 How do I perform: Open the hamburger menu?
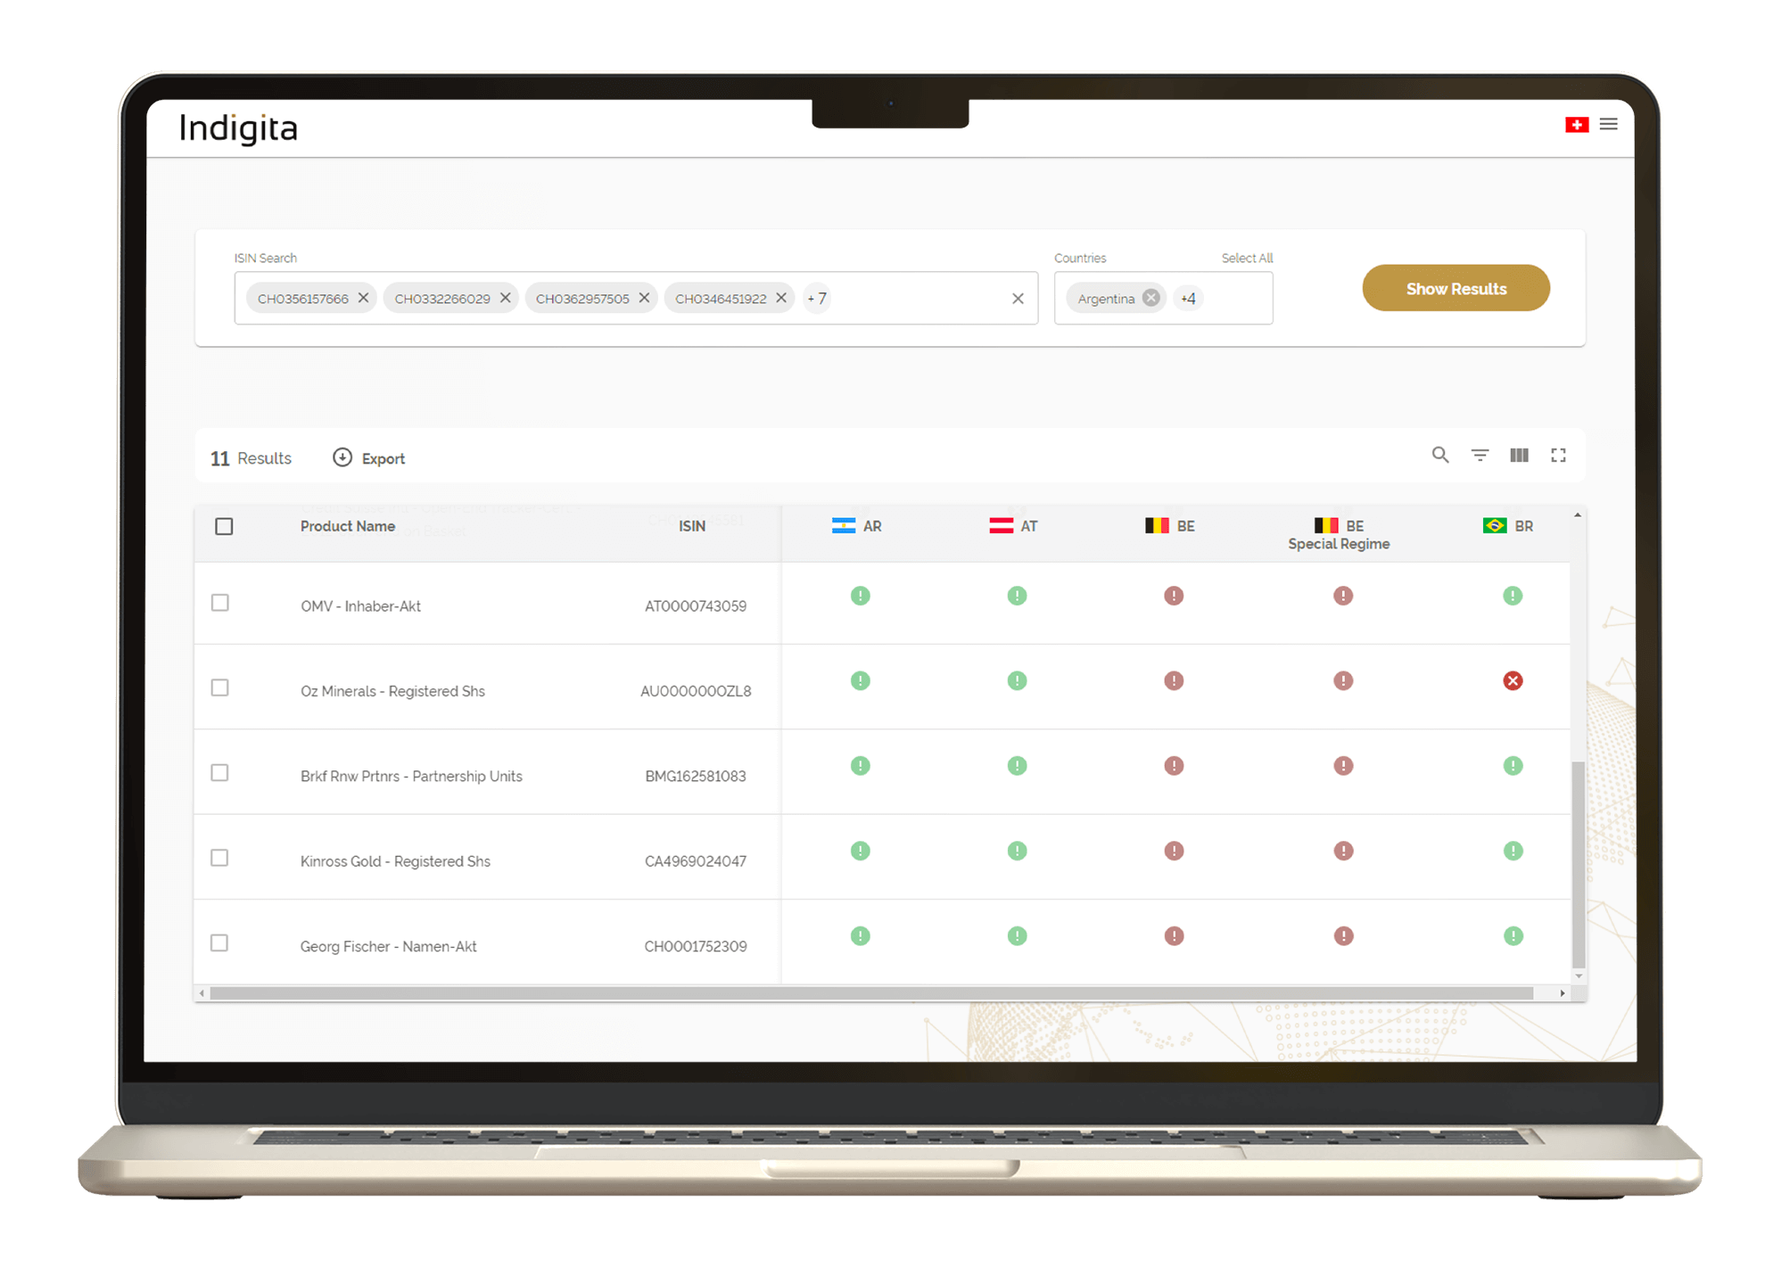[1609, 125]
